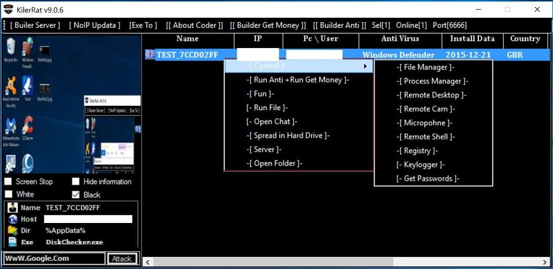The height and width of the screenshot is (269, 553).
Task: Click the Pc \ User column header
Action: [320, 39]
